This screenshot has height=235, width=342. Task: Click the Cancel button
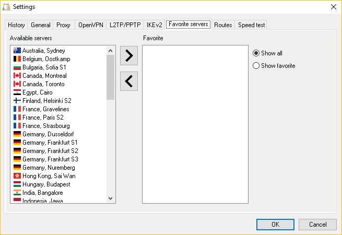tap(317, 225)
